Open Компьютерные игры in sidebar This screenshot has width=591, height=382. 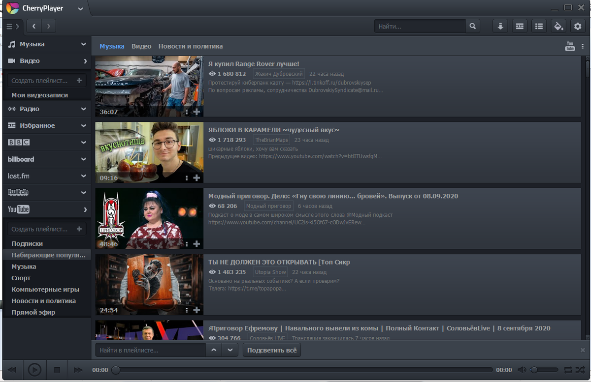coord(45,290)
